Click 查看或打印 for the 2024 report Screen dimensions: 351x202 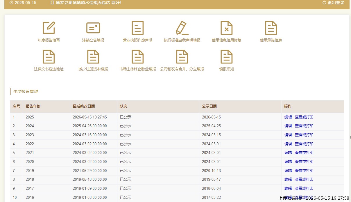pos(304,126)
